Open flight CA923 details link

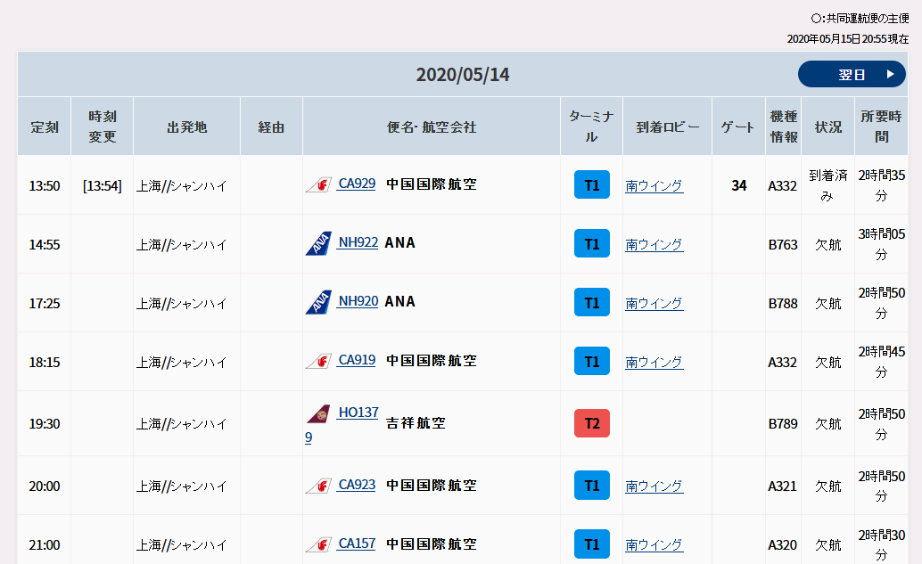357,486
